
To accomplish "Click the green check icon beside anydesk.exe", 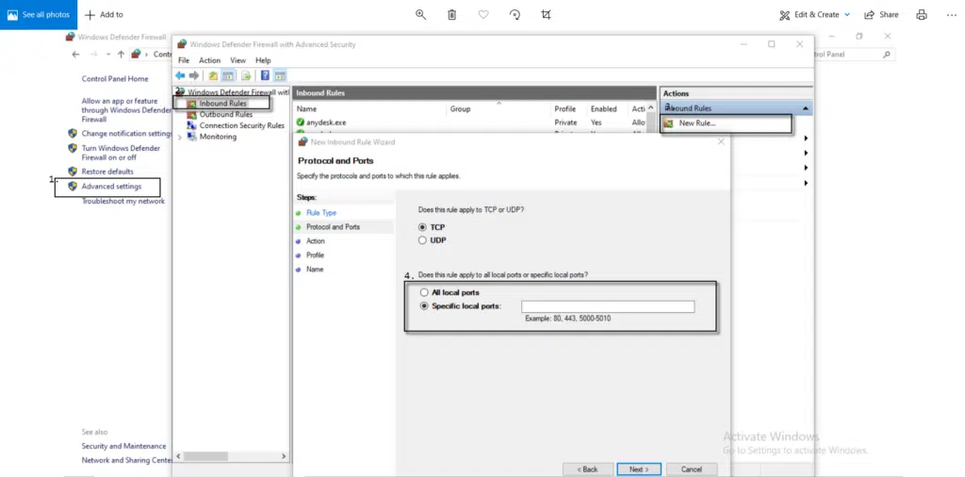I will pos(301,123).
